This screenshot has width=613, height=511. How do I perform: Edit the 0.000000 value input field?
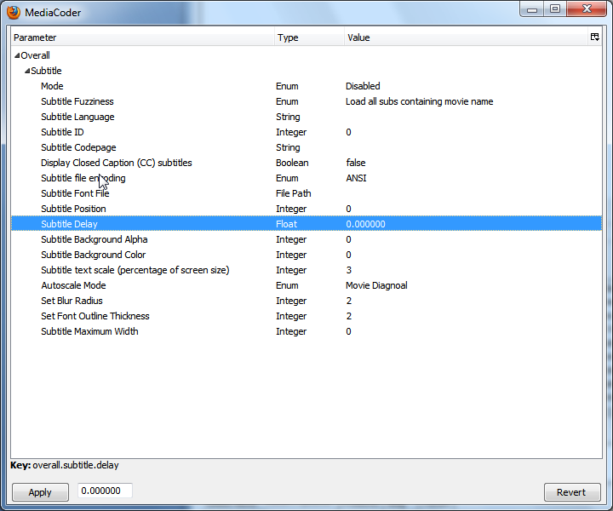click(x=105, y=491)
